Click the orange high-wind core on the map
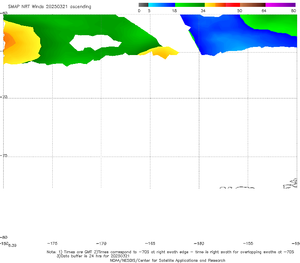This screenshot has height=263, width=300. point(9,41)
